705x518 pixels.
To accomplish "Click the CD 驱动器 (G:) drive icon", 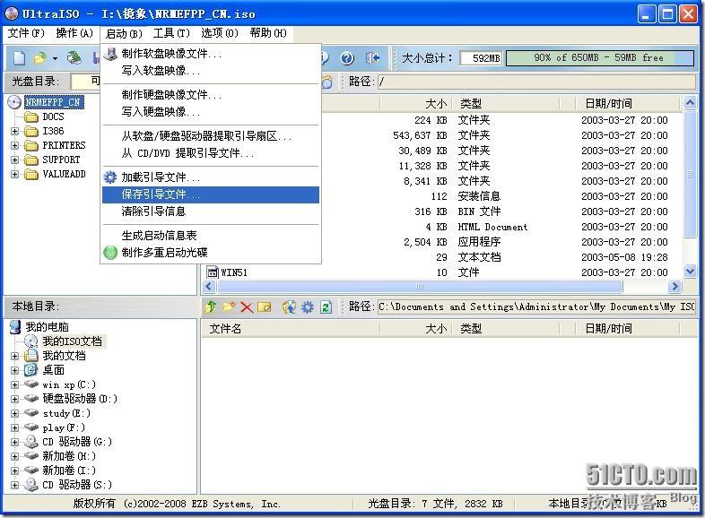I will pos(30,442).
